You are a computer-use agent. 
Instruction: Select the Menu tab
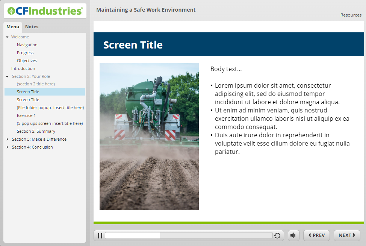point(13,27)
